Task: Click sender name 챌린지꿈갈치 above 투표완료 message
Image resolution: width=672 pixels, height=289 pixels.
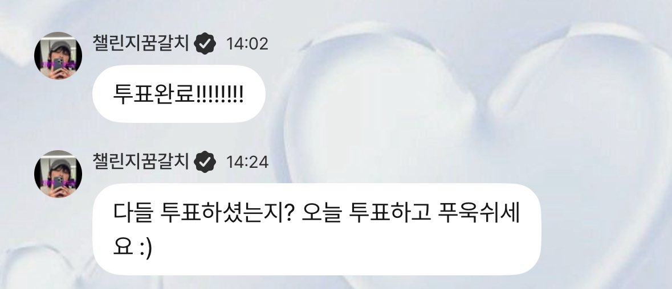Action: [141, 43]
